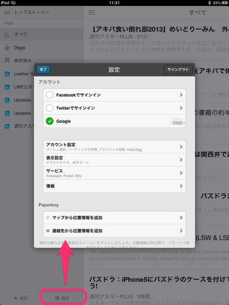
Task: Expand サービス row chevron
Action: coord(181,173)
